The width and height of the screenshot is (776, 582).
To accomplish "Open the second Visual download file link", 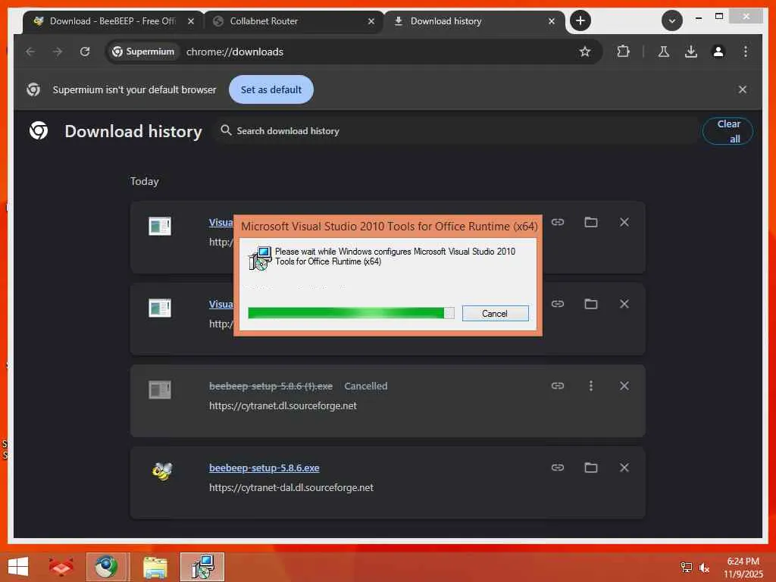I will (221, 305).
